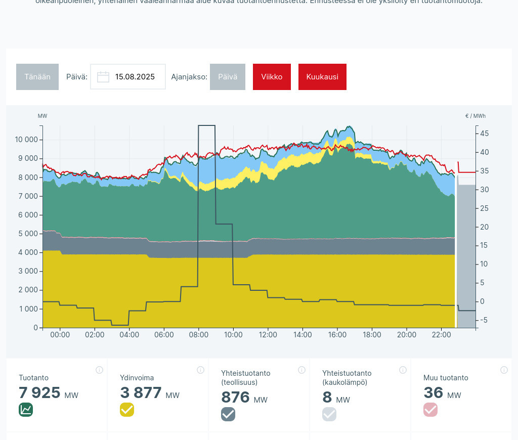518x440 pixels.
Task: Click the grey forecast area on chart
Action: [x=466, y=253]
